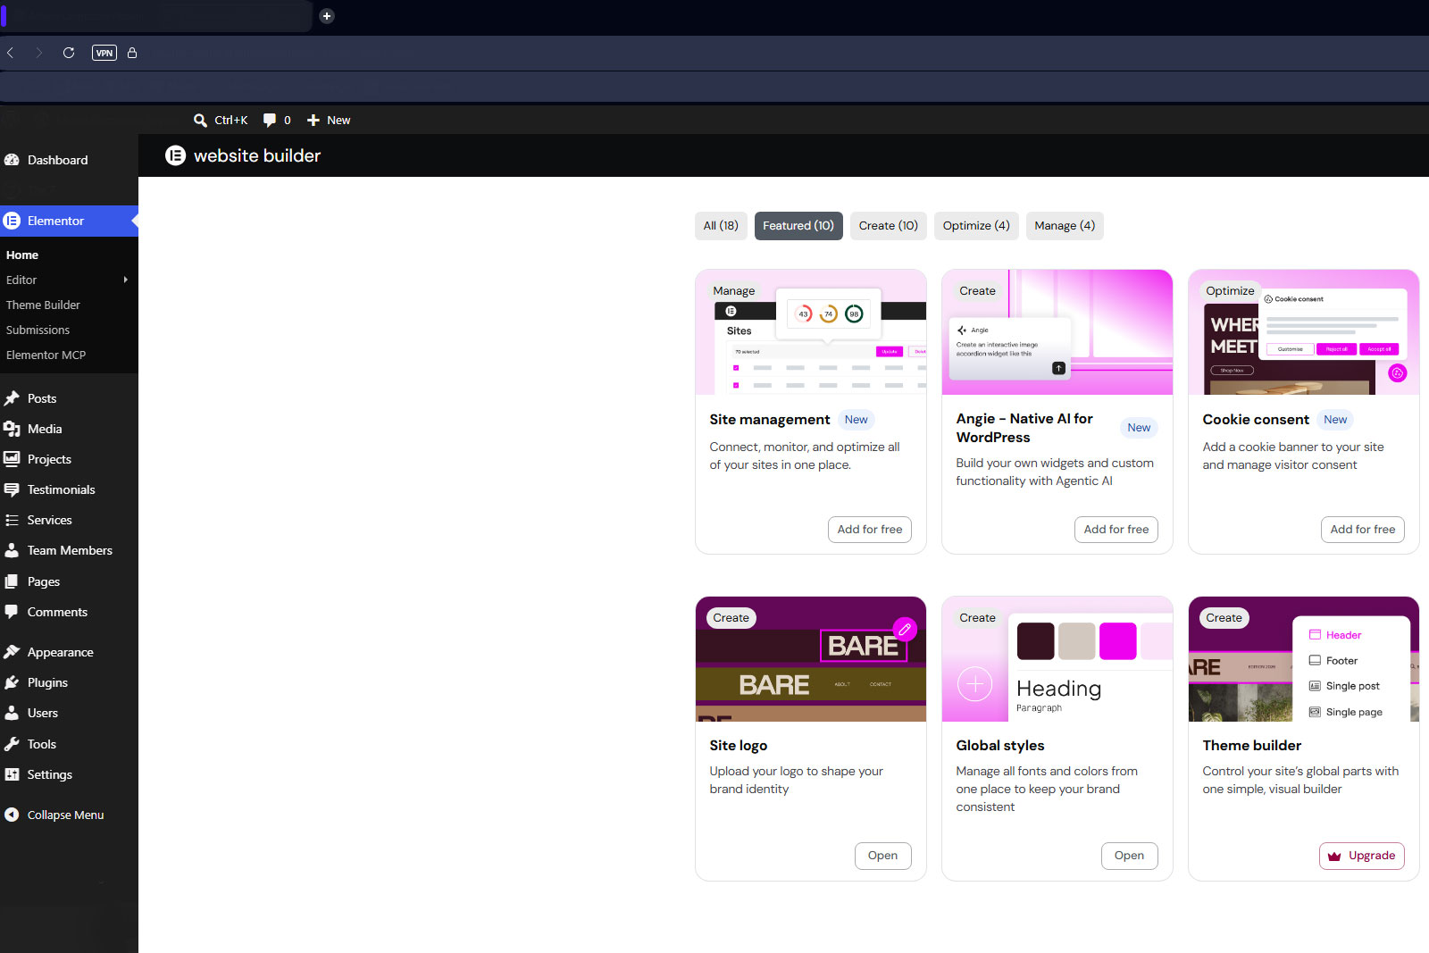Click the Projects icon in sidebar

pos(12,459)
